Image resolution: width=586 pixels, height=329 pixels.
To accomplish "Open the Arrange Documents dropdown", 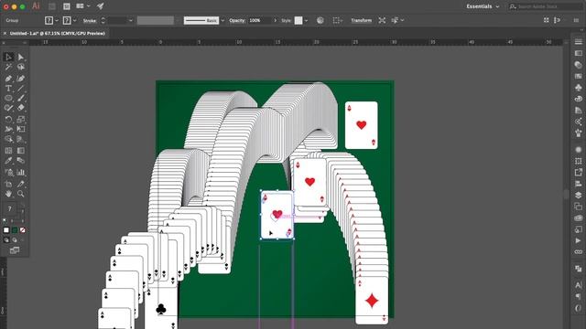I will pos(83,6).
